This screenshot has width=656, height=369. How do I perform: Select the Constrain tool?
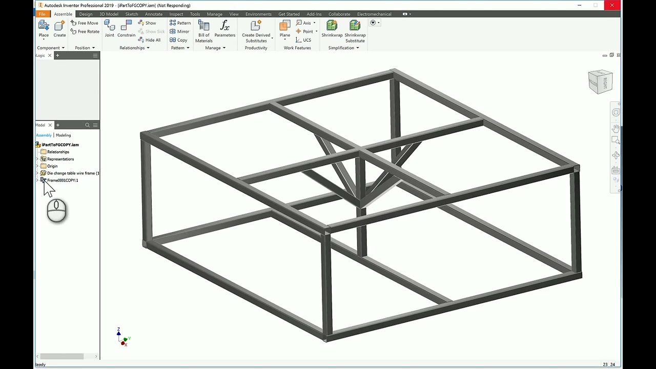[126, 29]
